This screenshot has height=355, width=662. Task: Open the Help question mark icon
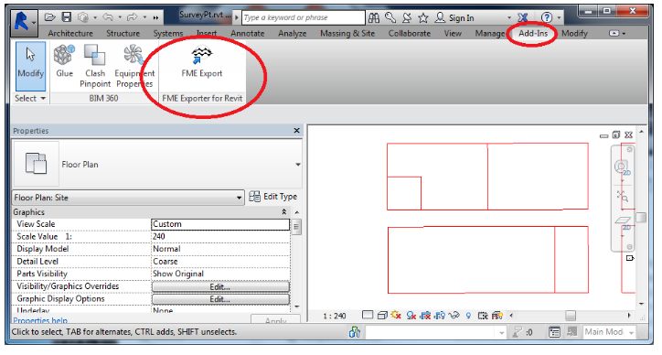(547, 17)
